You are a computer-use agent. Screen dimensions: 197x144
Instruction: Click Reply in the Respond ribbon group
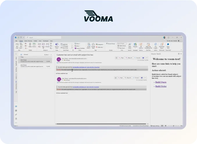39,45
